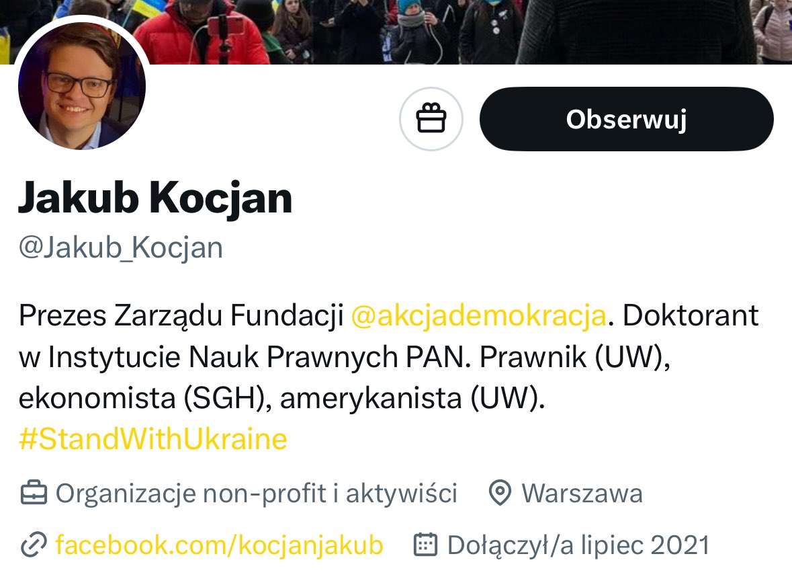Click the chain link icon

(34, 545)
